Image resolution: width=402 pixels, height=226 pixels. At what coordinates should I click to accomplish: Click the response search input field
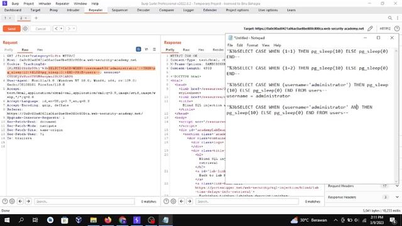[x=247, y=202]
